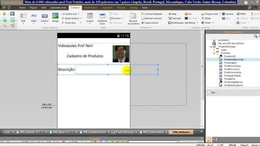Switch to the Modification ribbon tab
This screenshot has width=260, height=146.
[x=91, y=8]
